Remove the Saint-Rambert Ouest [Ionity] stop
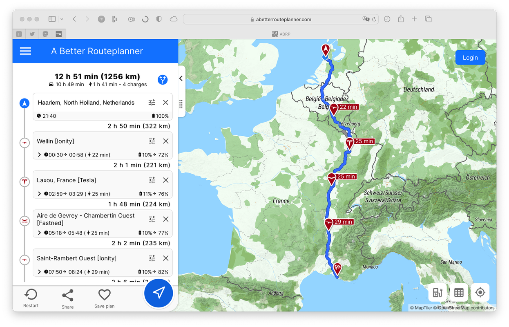This screenshot has width=509, height=327. pyautogui.click(x=165, y=258)
